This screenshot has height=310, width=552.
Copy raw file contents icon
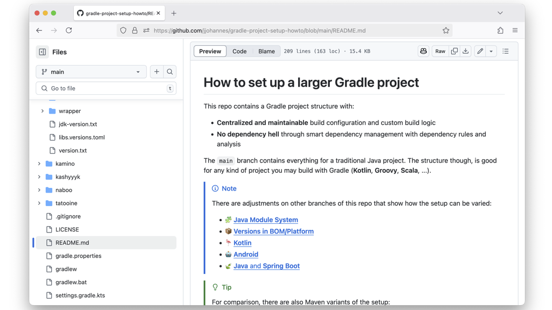pyautogui.click(x=454, y=51)
